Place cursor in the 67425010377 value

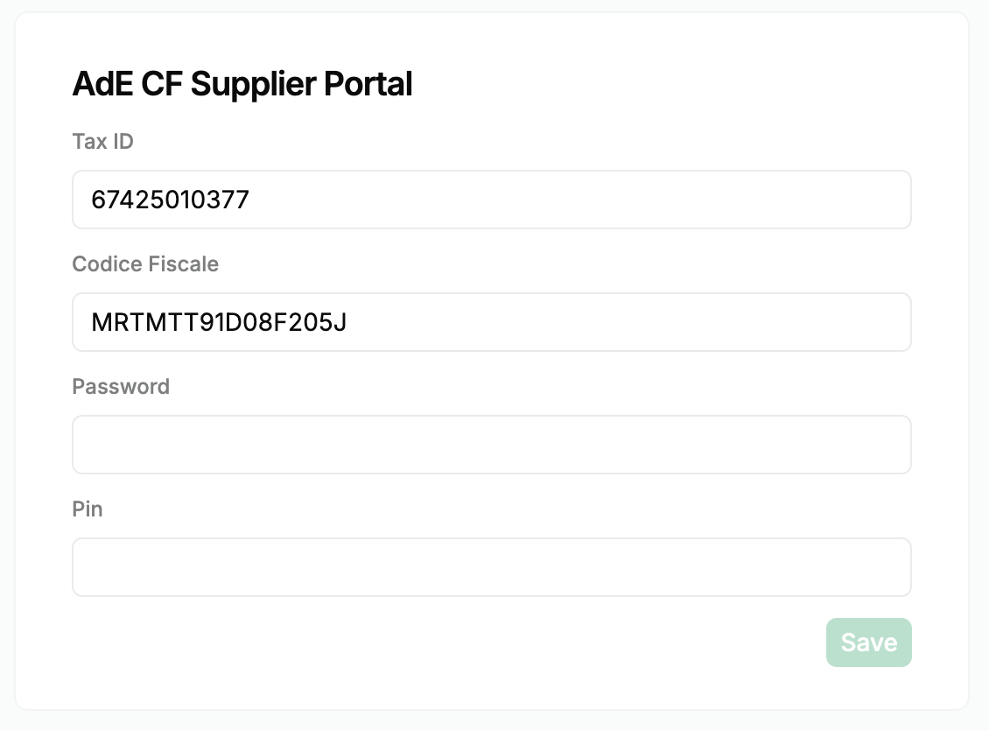171,200
